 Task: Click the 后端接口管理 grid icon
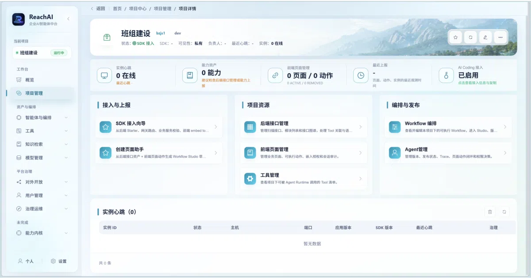250,127
